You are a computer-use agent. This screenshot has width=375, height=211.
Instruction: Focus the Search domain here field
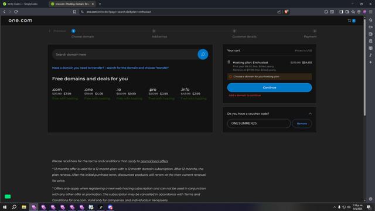pyautogui.click(x=125, y=55)
